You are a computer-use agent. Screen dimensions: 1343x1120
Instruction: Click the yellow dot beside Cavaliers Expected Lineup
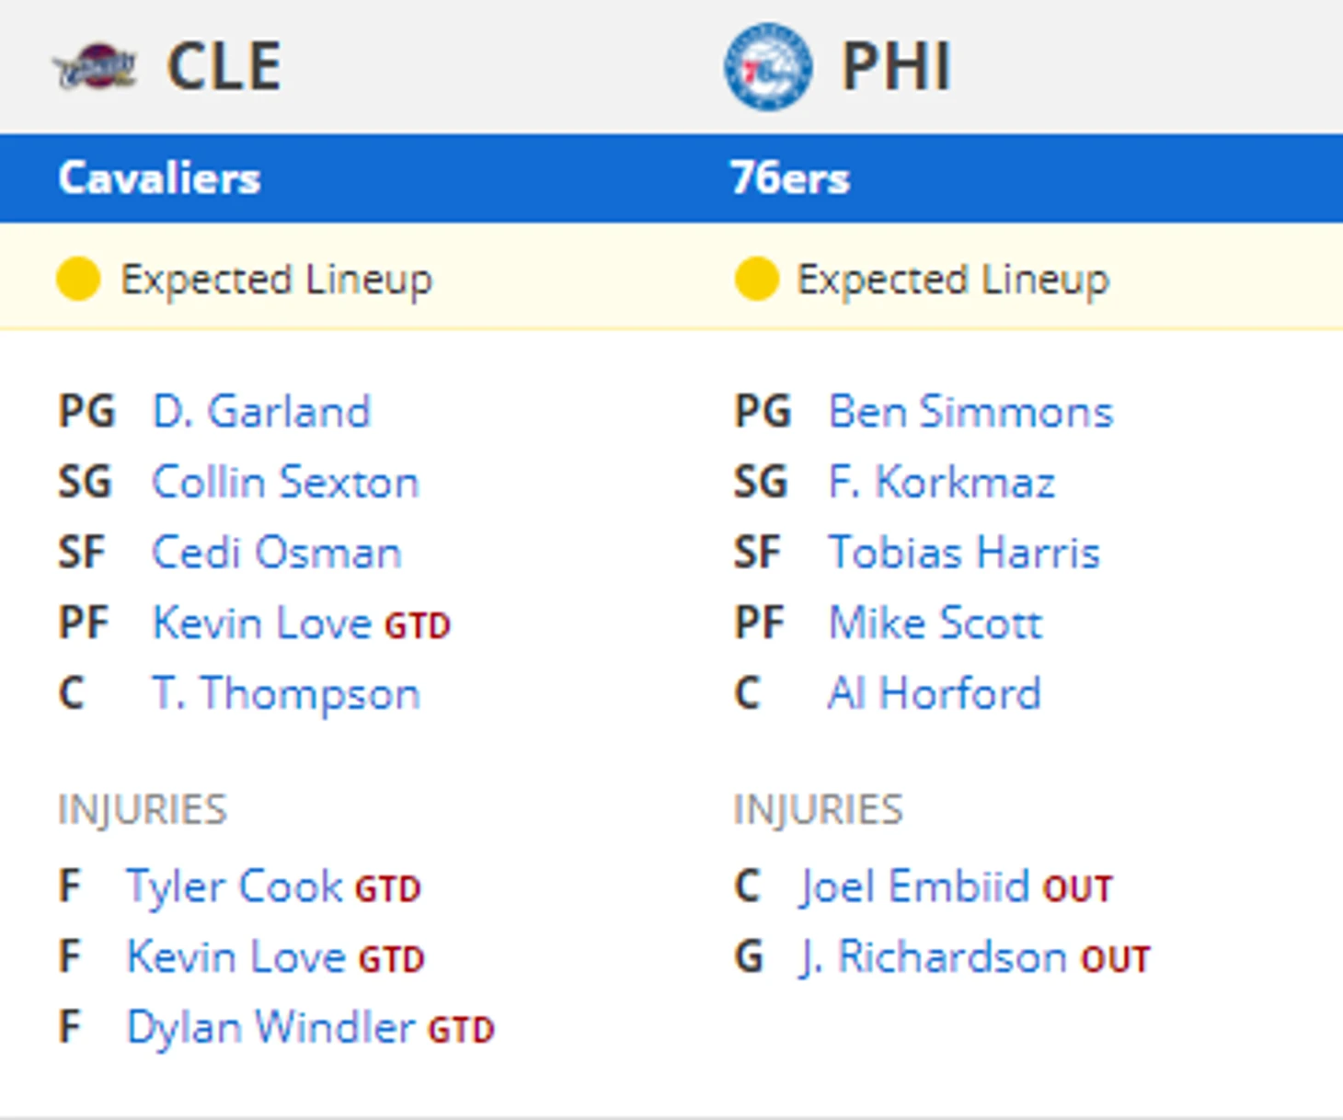click(x=78, y=279)
